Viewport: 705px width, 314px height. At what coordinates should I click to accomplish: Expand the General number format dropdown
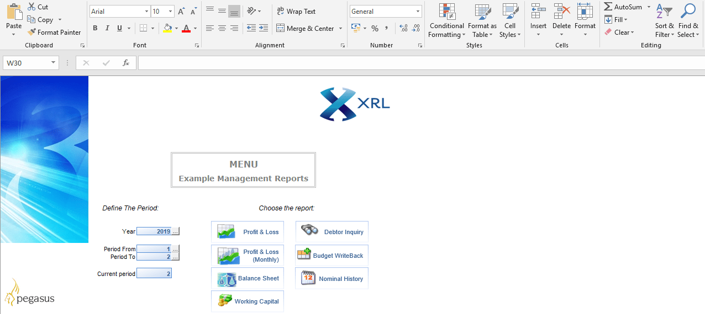(418, 12)
